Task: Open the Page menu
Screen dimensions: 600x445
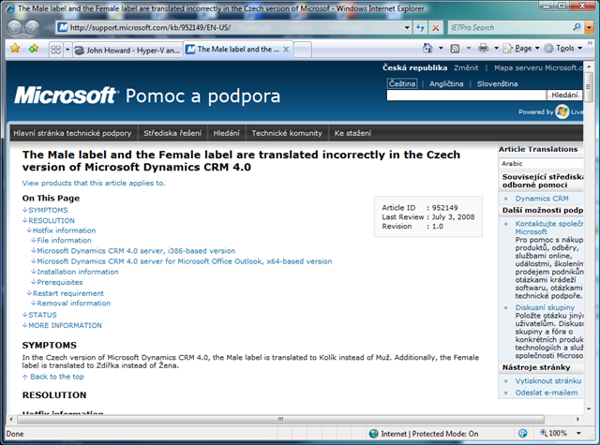Action: coord(521,48)
